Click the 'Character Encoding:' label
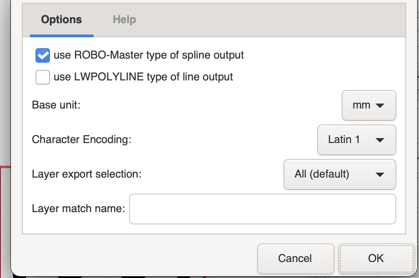Viewport: 419px width, 278px height. click(81, 139)
